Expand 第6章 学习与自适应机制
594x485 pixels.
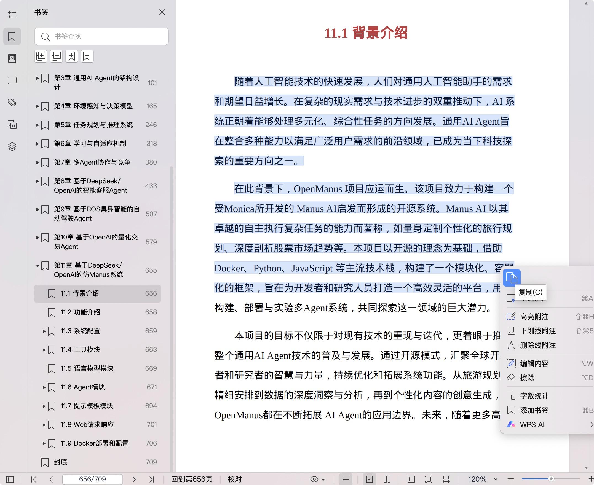click(x=38, y=144)
